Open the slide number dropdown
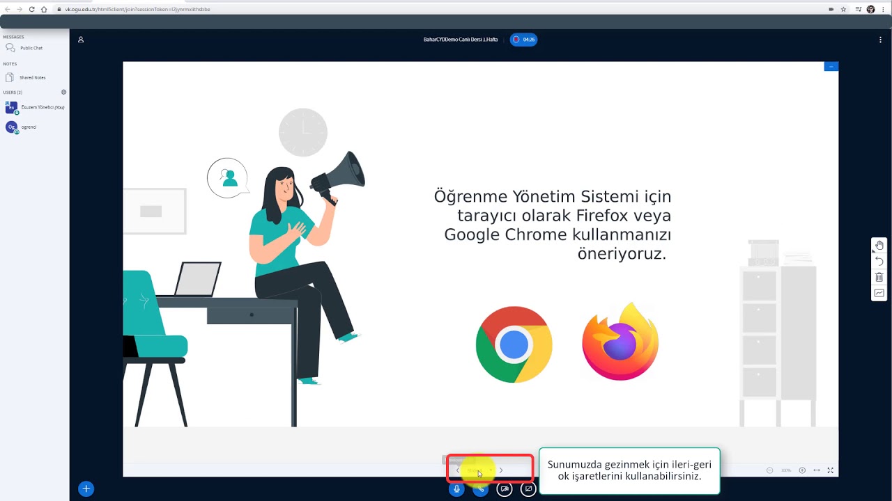The width and height of the screenshot is (892, 501). [479, 470]
